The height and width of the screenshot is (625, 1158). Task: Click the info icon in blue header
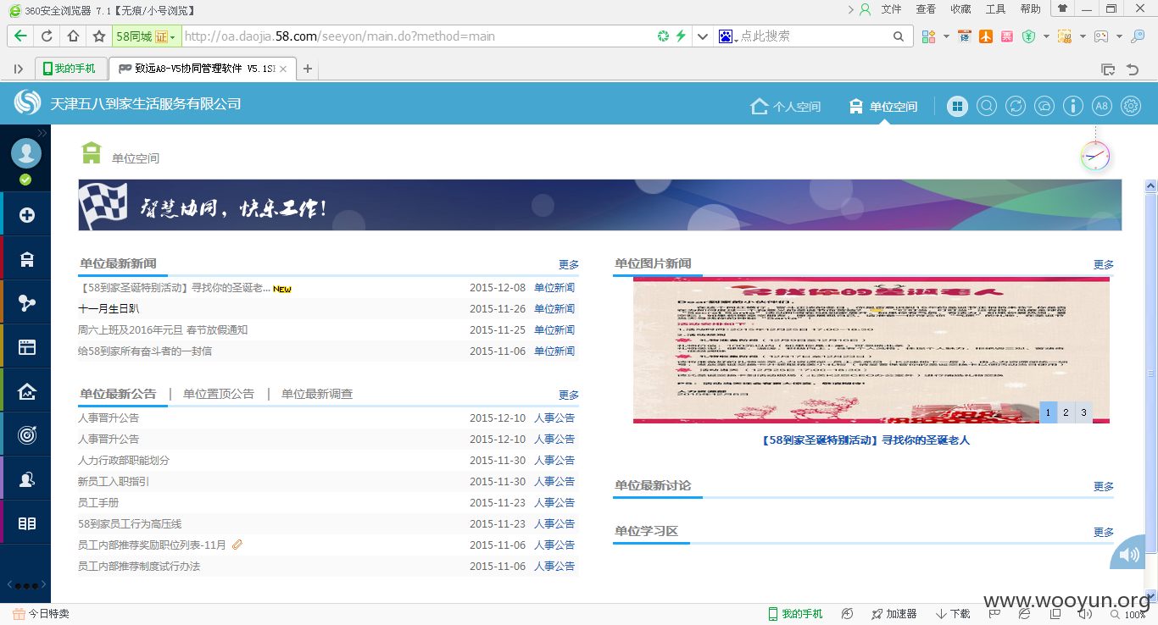click(x=1073, y=106)
